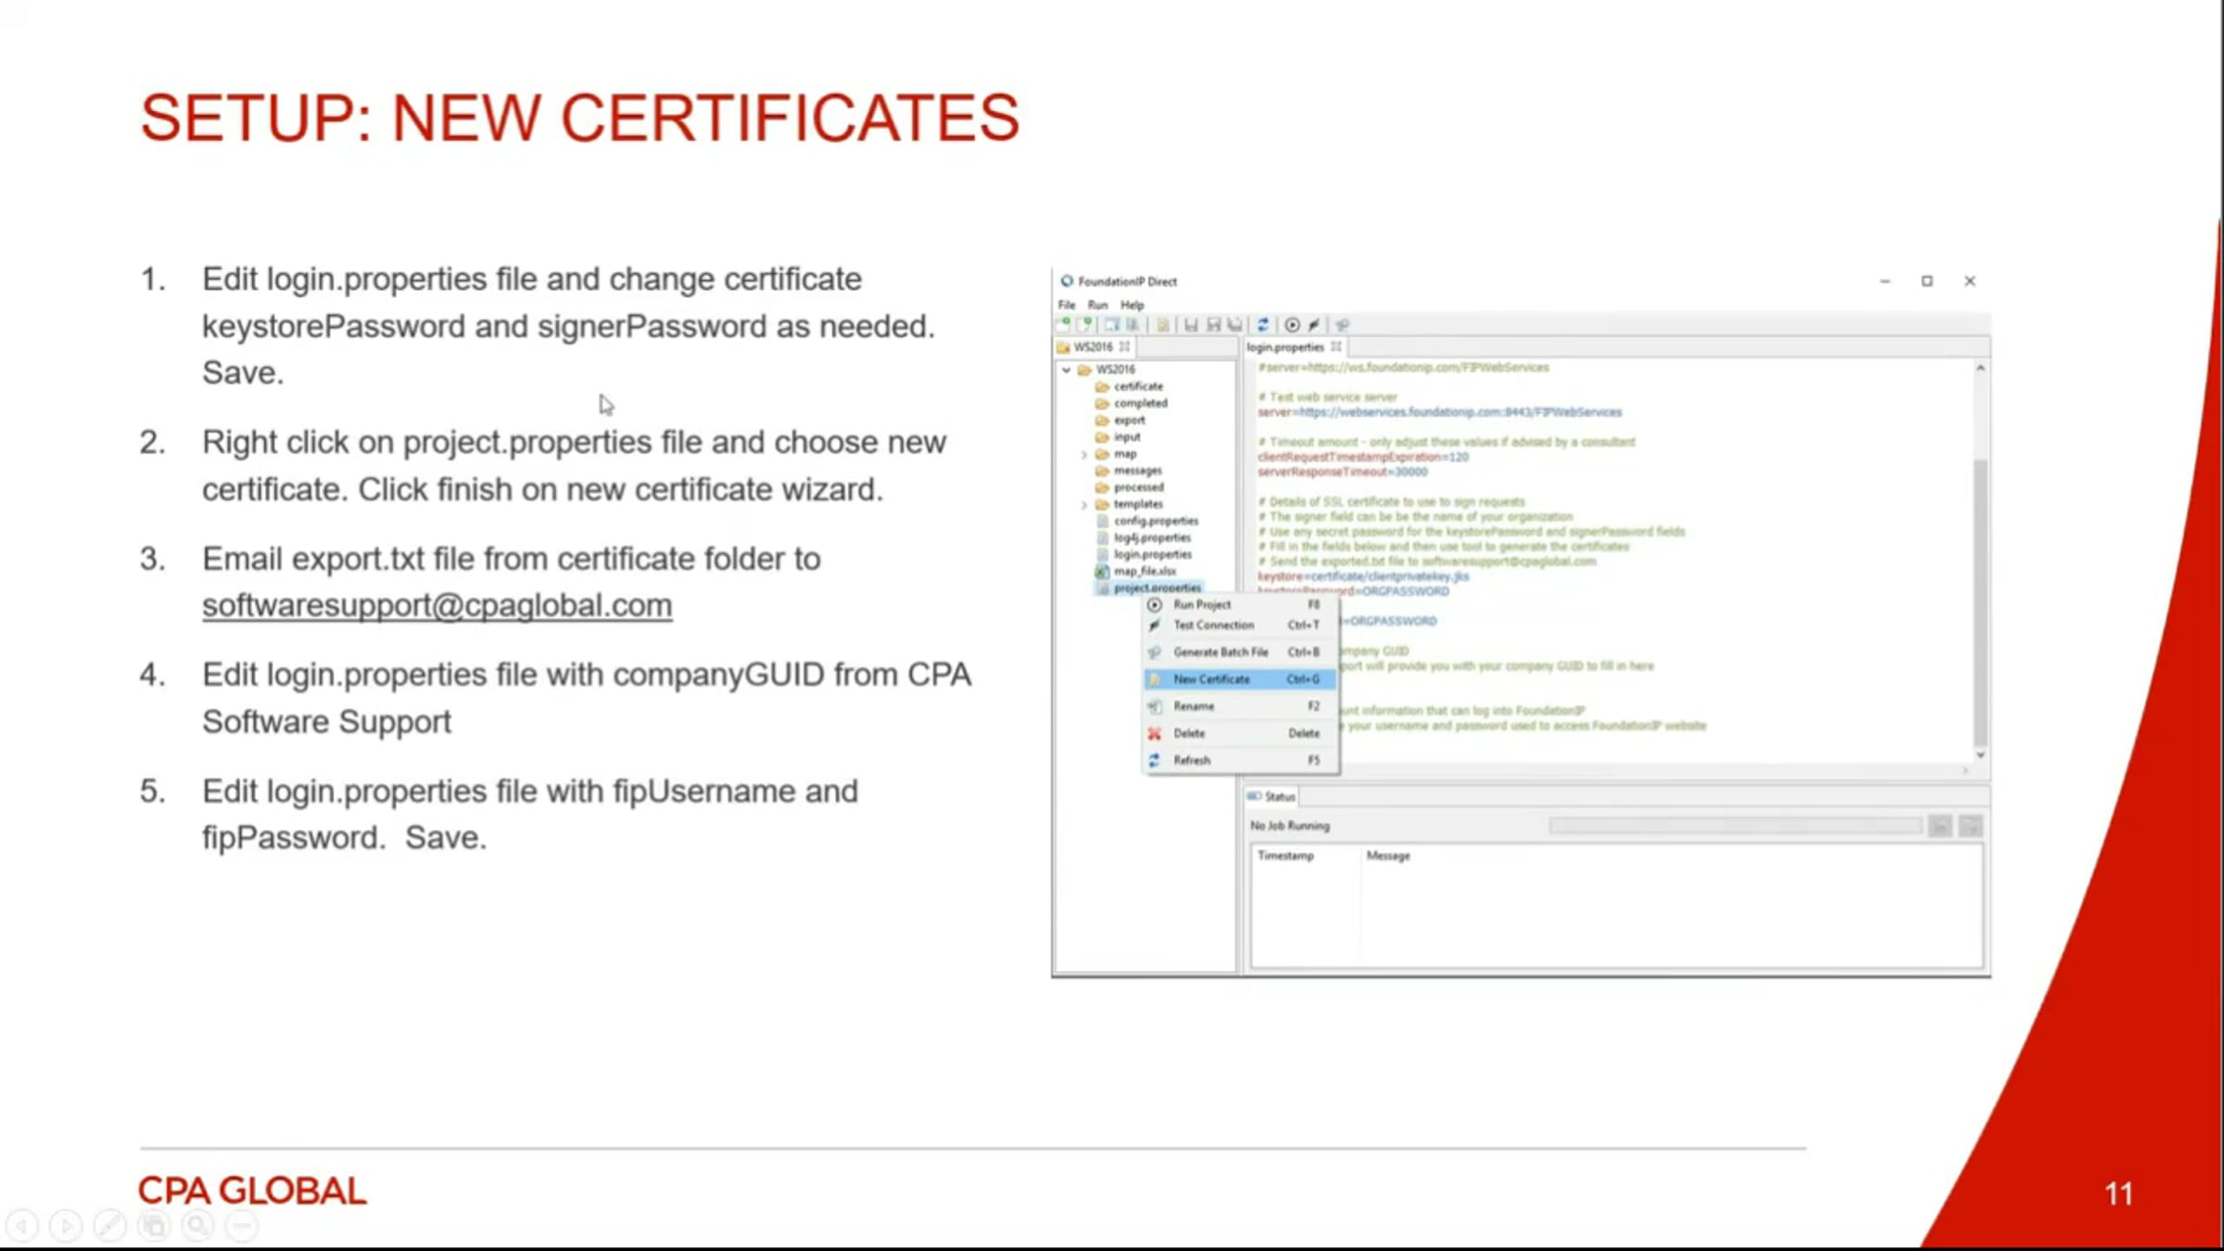Expand the map folder node

[1083, 455]
